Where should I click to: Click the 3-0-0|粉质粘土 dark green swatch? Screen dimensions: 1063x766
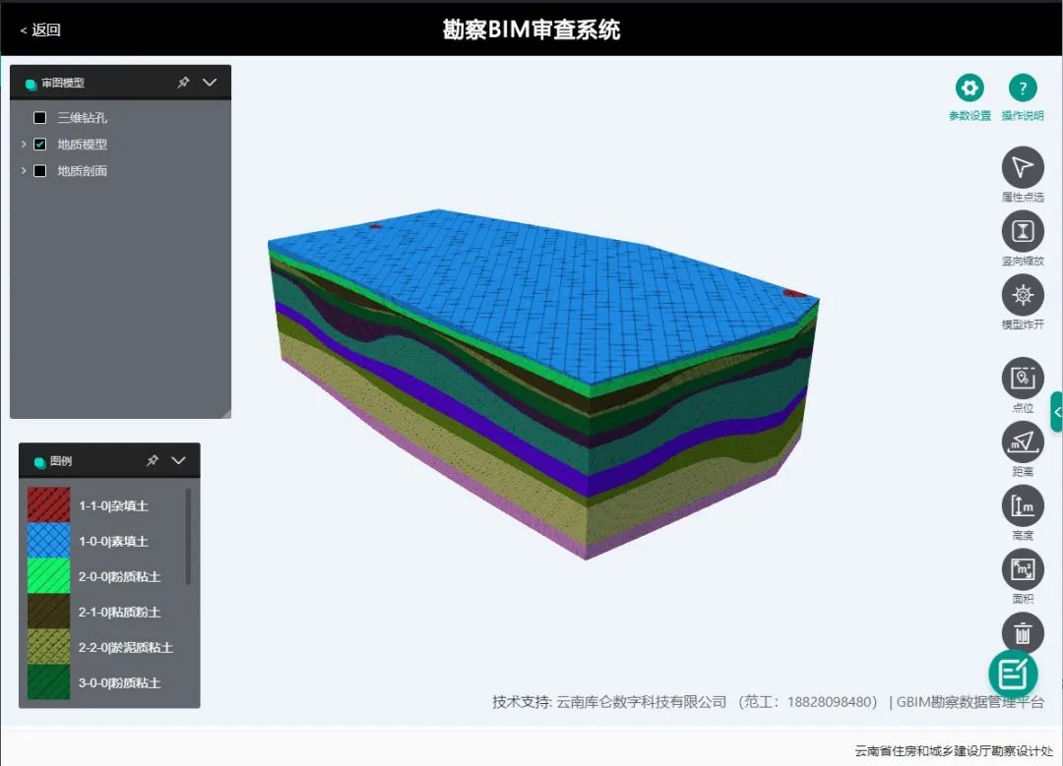[x=49, y=682]
